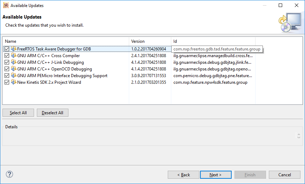The height and width of the screenshot is (184, 305).
Task: Sort updates by the Name column header
Action: [x=66, y=41]
